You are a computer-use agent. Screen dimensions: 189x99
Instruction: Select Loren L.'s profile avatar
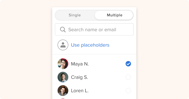[x=63, y=90]
